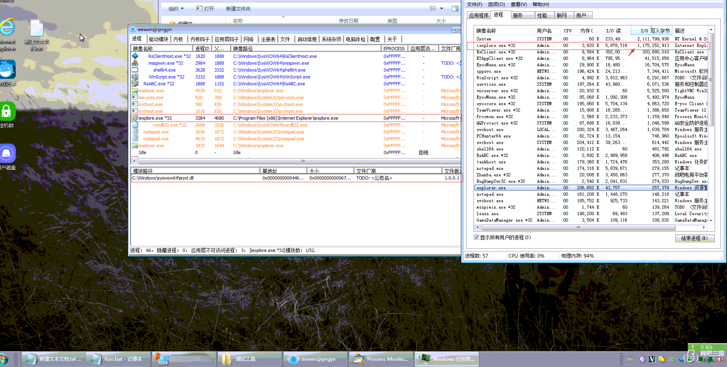This screenshot has height=367, width=727.
Task: Click the Windows Start orb
Action: click(3, 359)
